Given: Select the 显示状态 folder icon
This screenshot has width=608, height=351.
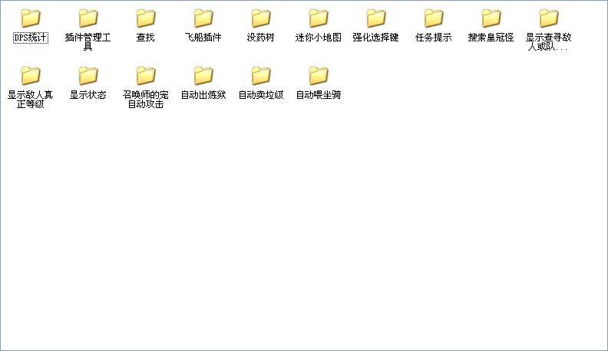Looking at the screenshot, I should tap(88, 75).
